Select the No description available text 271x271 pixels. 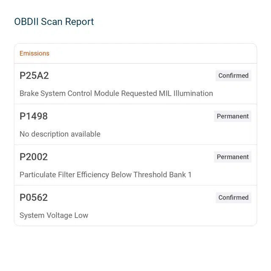60,134
